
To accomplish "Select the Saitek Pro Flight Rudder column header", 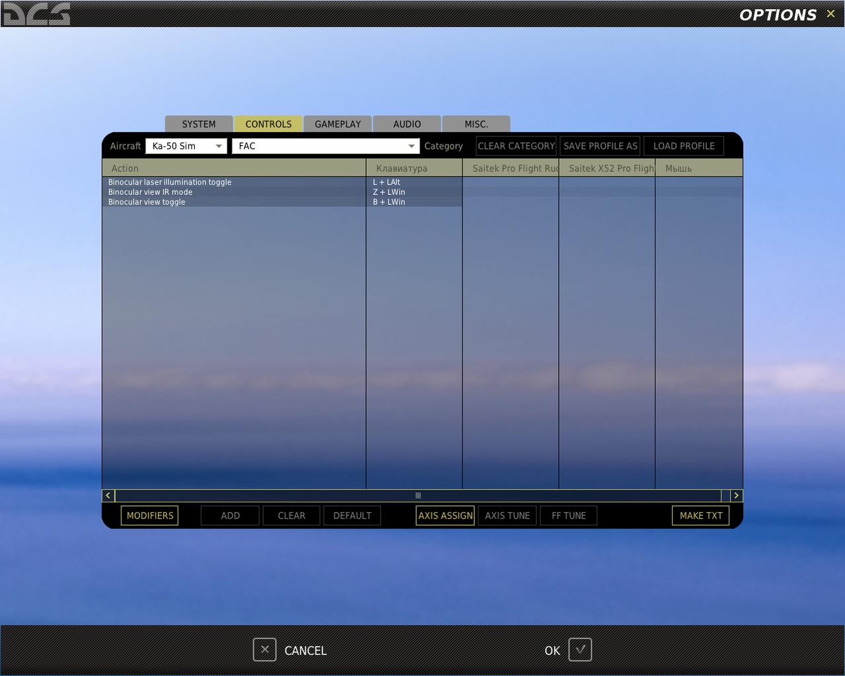I will pyautogui.click(x=511, y=168).
